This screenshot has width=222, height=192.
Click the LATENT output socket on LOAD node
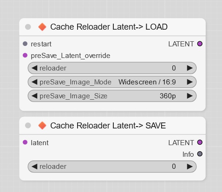coord(200,44)
